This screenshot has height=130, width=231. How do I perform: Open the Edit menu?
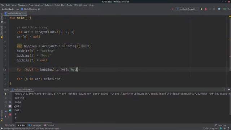coord(8,5)
